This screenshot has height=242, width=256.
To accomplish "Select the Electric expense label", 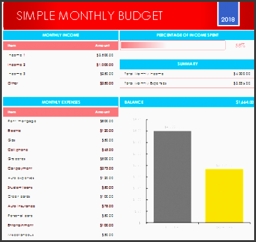I will [14, 131].
